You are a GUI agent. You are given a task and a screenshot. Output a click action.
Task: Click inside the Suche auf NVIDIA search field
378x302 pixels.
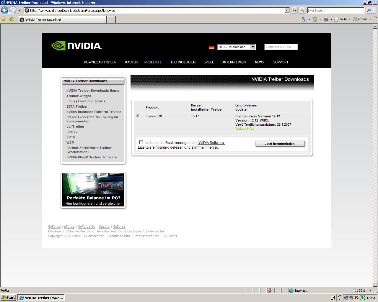[281, 47]
